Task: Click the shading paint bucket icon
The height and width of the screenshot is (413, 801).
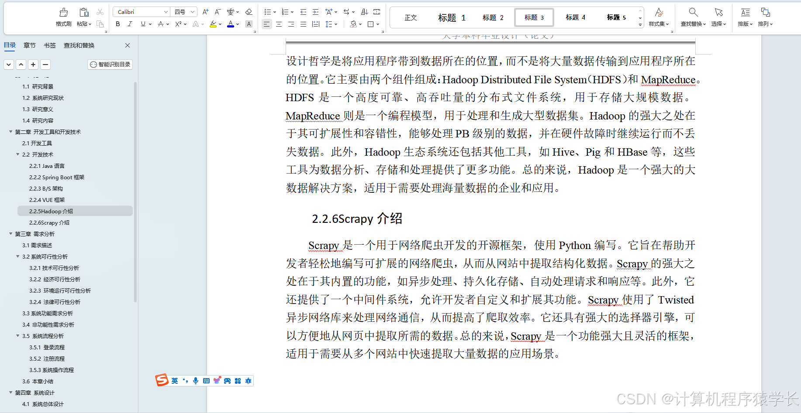Action: (353, 24)
